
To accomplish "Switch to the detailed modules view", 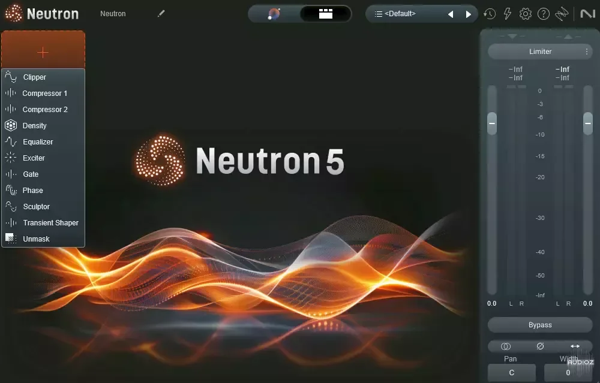I will pos(326,14).
